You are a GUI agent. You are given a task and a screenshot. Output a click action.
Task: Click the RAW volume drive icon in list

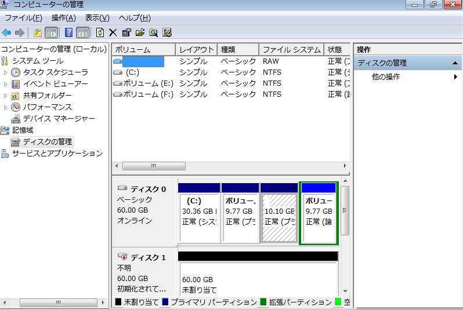click(118, 61)
